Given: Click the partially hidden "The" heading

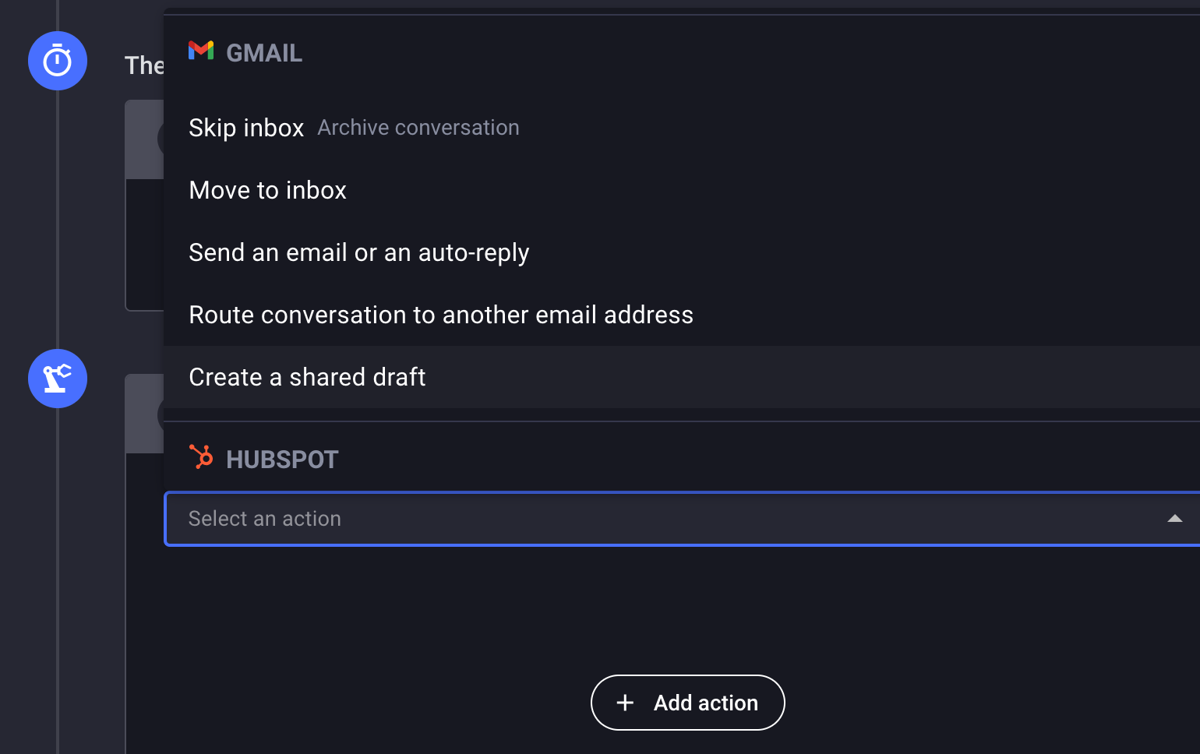Looking at the screenshot, I should pyautogui.click(x=144, y=65).
